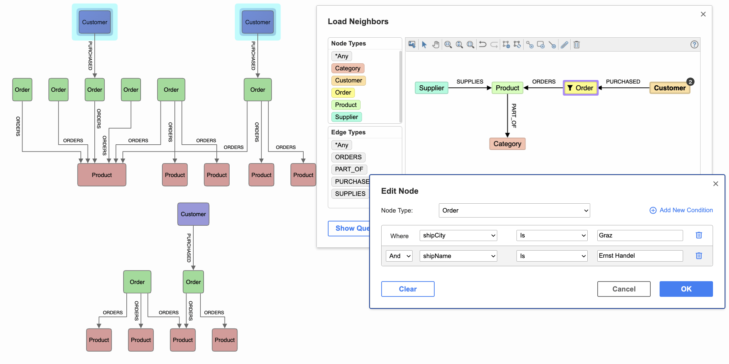
Task: Click the fit-height zoom magnifier icon
Action: (460, 44)
